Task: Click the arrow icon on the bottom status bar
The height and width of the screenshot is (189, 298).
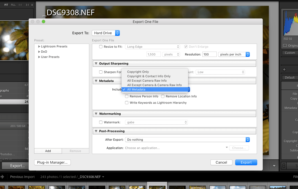Action: point(3,177)
